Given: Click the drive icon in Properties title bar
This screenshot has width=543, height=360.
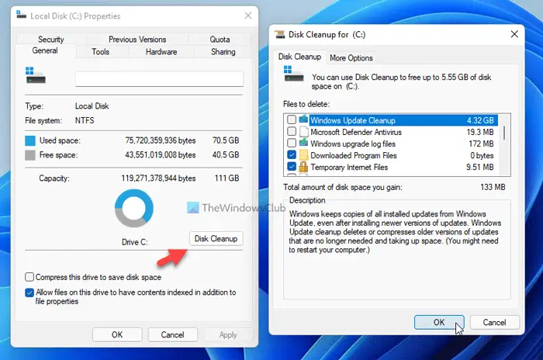Looking at the screenshot, I should click(22, 15).
